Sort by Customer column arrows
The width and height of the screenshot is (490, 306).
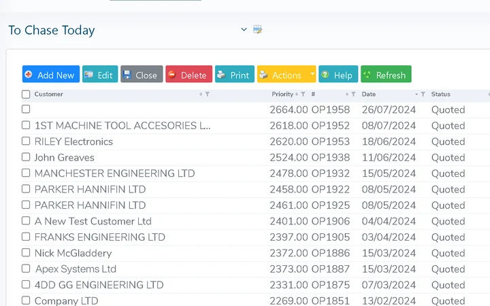click(x=201, y=94)
